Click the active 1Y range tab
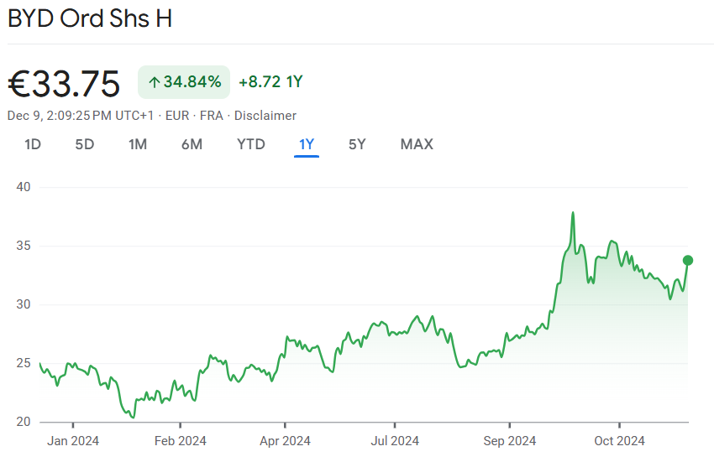This screenshot has width=714, height=462. pos(307,144)
